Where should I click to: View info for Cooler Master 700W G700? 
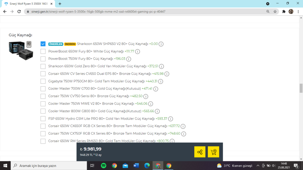[x=156, y=89]
